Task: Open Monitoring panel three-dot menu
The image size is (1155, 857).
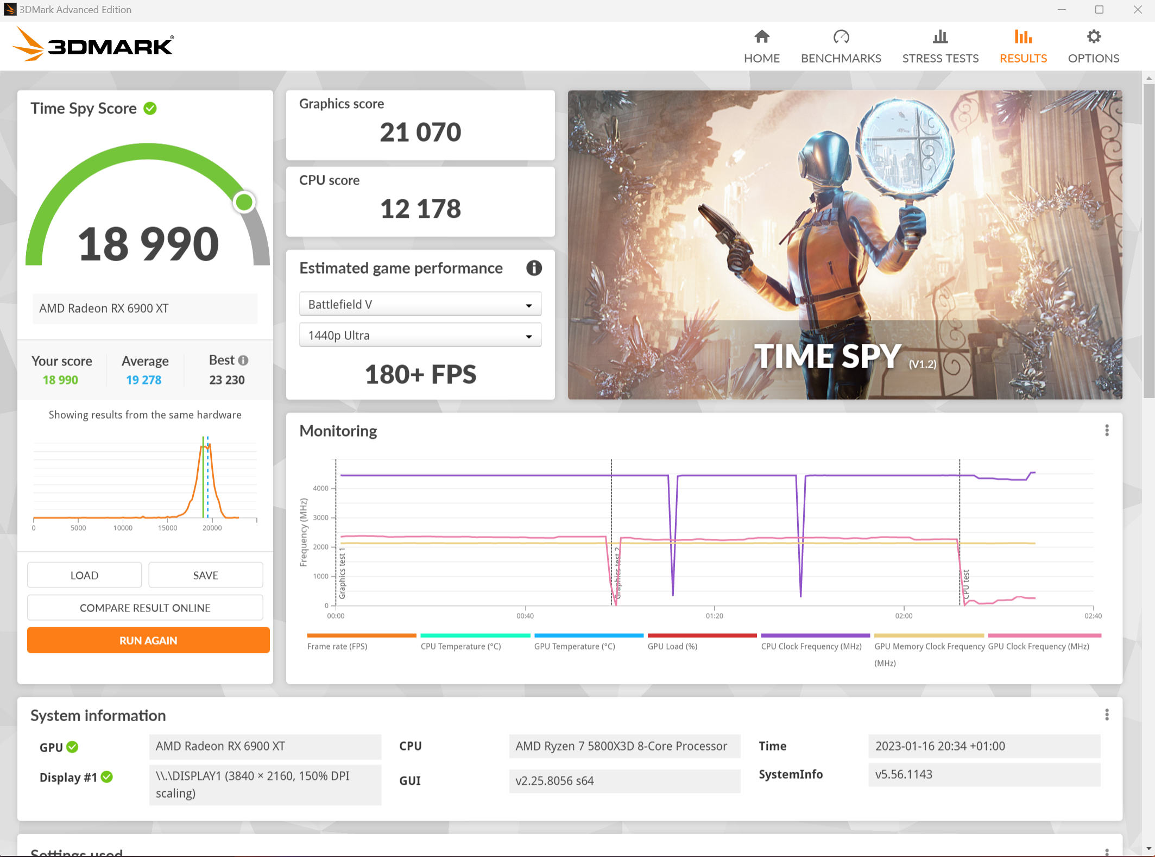Action: point(1107,431)
